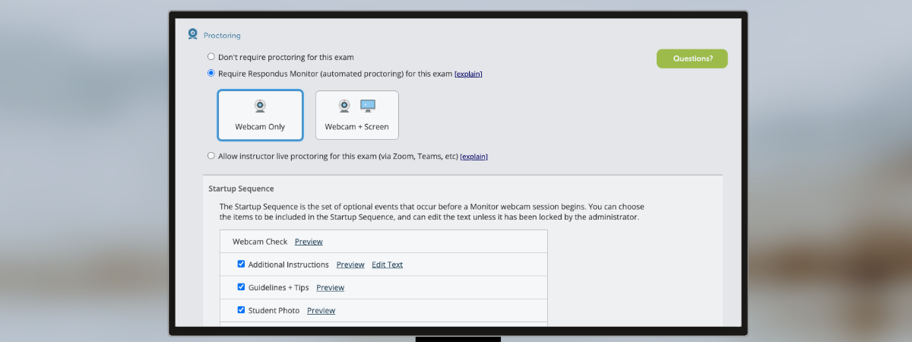
Task: Preview the Student Photo step
Action: point(321,310)
